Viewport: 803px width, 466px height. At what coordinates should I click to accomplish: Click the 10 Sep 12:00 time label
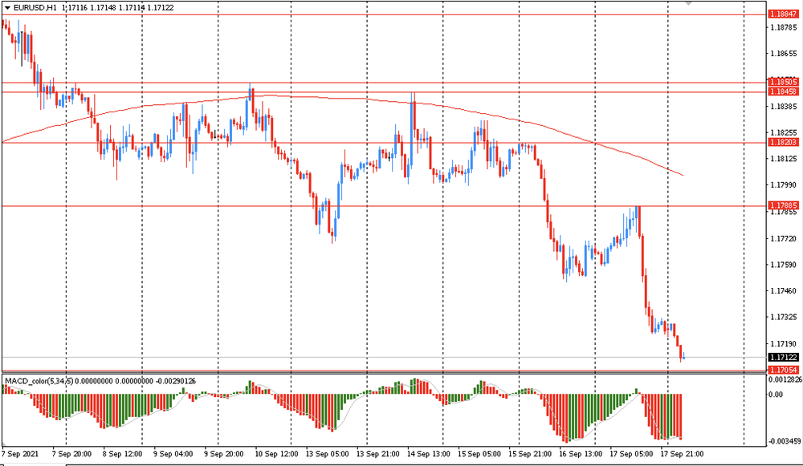276,454
